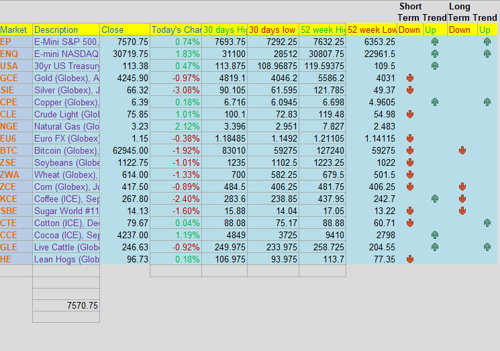Select the Description column header
Image resolution: width=500 pixels, height=351 pixels.
click(x=66, y=30)
